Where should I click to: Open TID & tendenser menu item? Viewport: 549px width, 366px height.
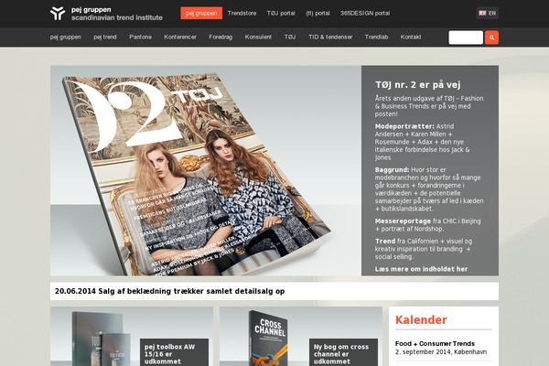tap(330, 38)
